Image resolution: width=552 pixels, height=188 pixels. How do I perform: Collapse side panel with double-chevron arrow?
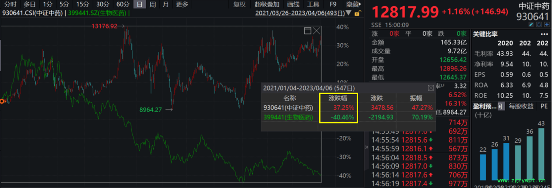(x=367, y=147)
